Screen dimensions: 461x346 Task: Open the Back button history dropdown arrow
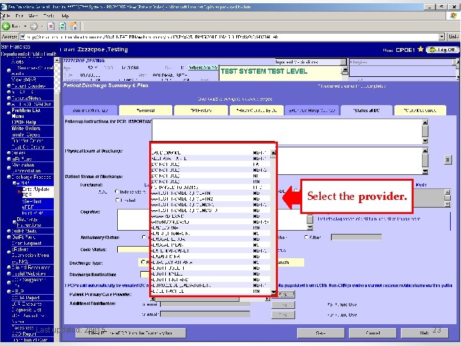point(25,26)
